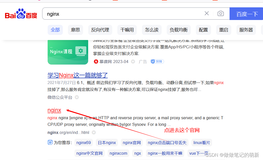Click the 微信公众平台 source text
The height and width of the screenshot is (160, 263).
pyautogui.click(x=60, y=97)
